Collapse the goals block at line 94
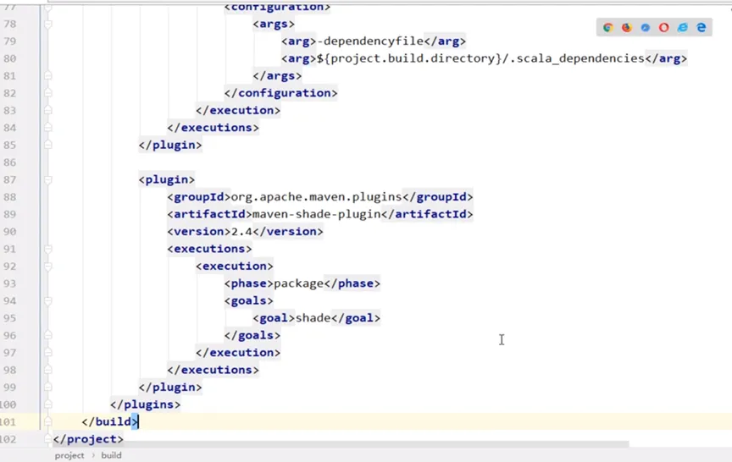The height and width of the screenshot is (462, 732). pyautogui.click(x=48, y=300)
